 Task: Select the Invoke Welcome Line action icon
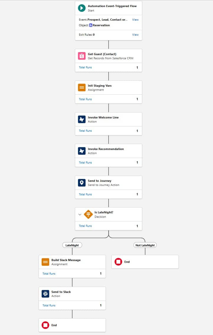pyautogui.click(x=82, y=119)
